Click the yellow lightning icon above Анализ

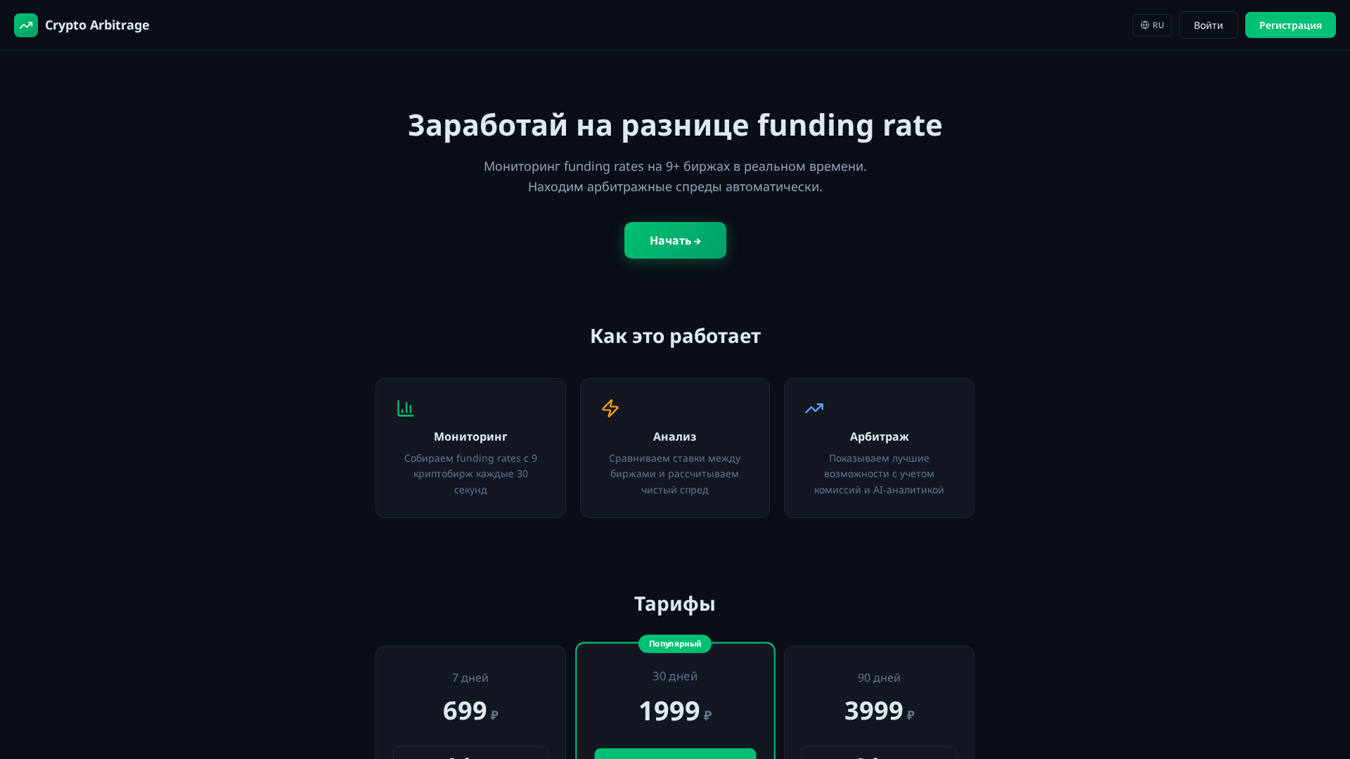(x=610, y=408)
